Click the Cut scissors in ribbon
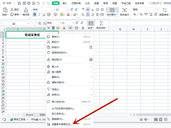The width and height of the screenshot is (171, 128). point(12,9)
